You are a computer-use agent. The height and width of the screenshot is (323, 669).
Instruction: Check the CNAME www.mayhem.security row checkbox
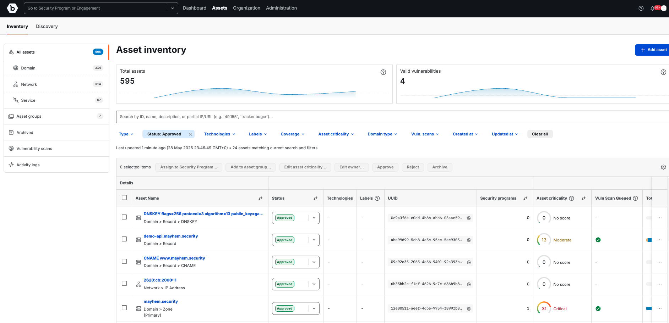coord(124,261)
